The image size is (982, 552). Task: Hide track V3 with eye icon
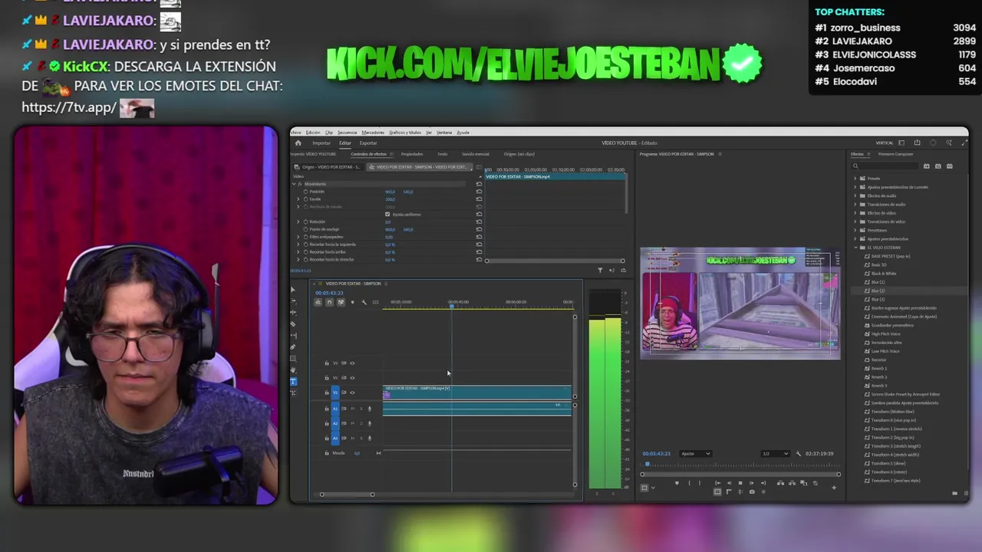pos(352,363)
